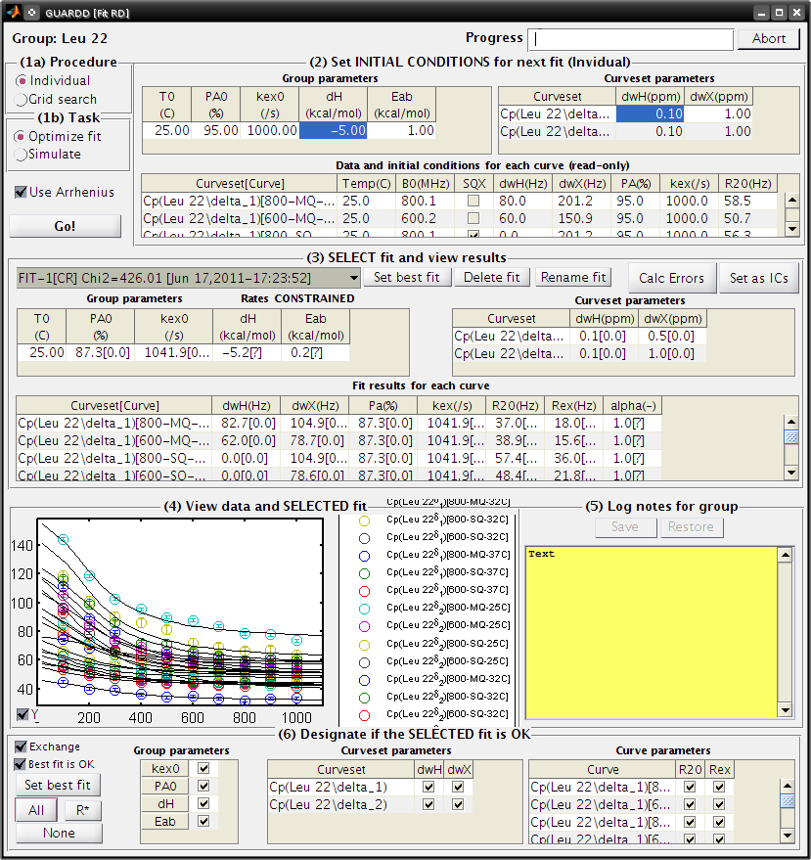Toggle the Exchange checkbox

(x=21, y=747)
